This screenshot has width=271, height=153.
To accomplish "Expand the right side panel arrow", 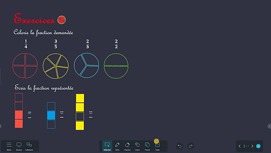I will tap(269, 126).
